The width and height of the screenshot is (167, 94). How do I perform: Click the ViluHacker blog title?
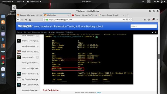point(26,26)
